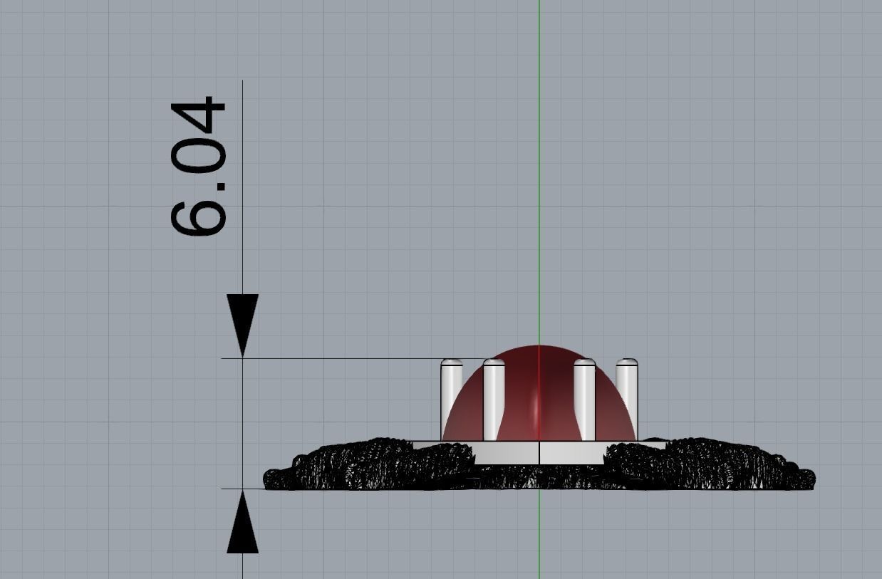This screenshot has width=882, height=579.
Task: Select the 6.04 dimension text
Action: click(x=198, y=166)
